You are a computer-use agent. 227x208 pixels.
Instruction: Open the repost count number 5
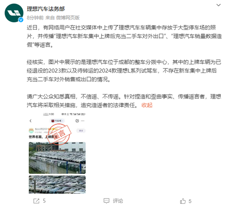(x=44, y=201)
